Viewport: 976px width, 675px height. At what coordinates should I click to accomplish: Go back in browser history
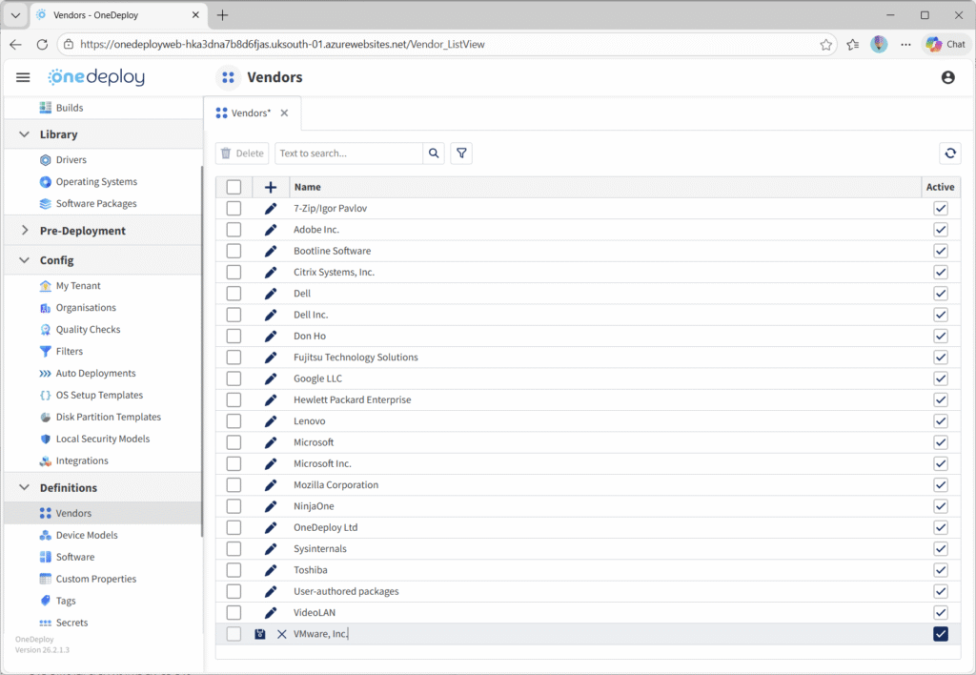pos(15,44)
